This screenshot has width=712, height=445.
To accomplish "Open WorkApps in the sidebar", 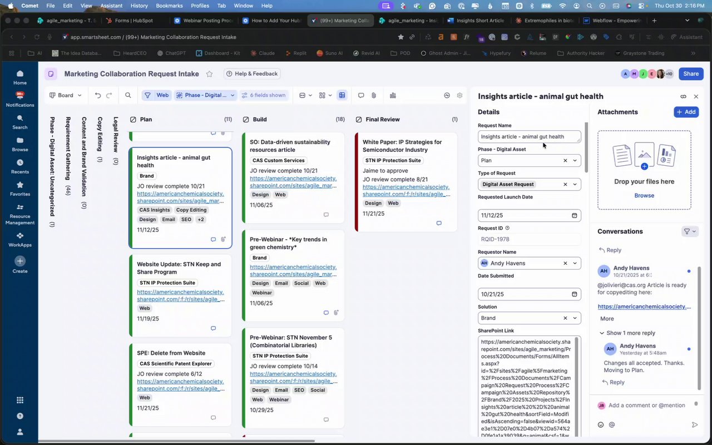I will [x=20, y=239].
